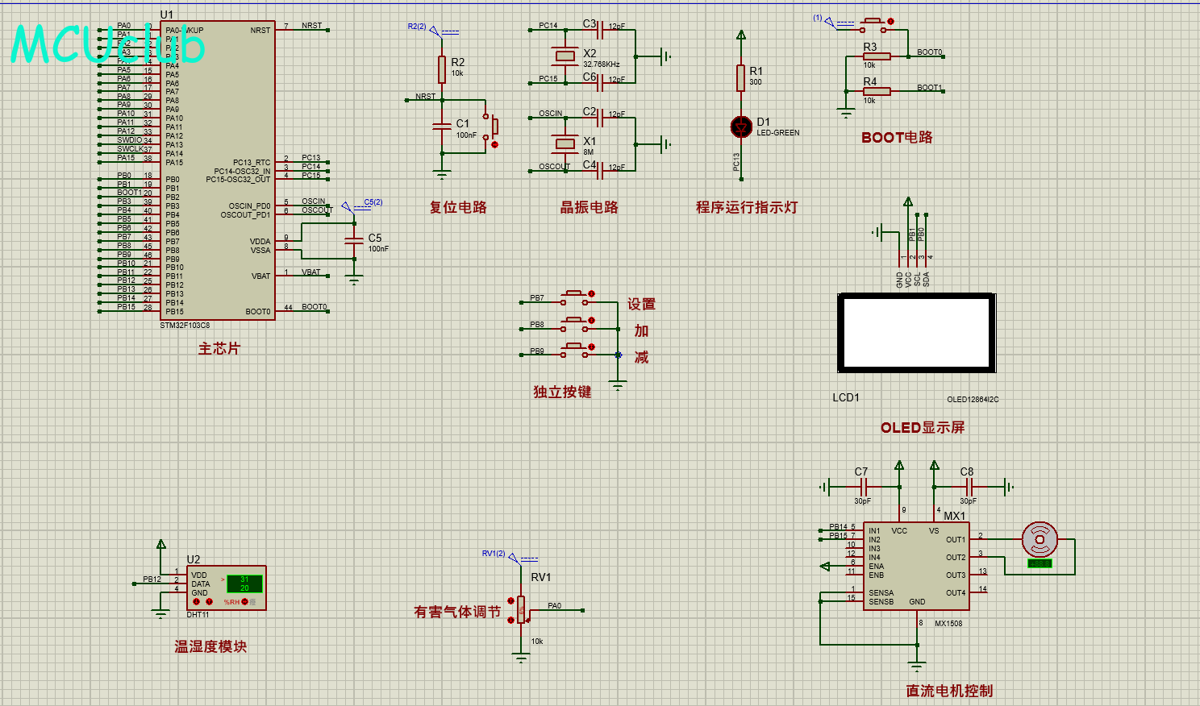Click the '温湿度模块' label

pos(211,646)
